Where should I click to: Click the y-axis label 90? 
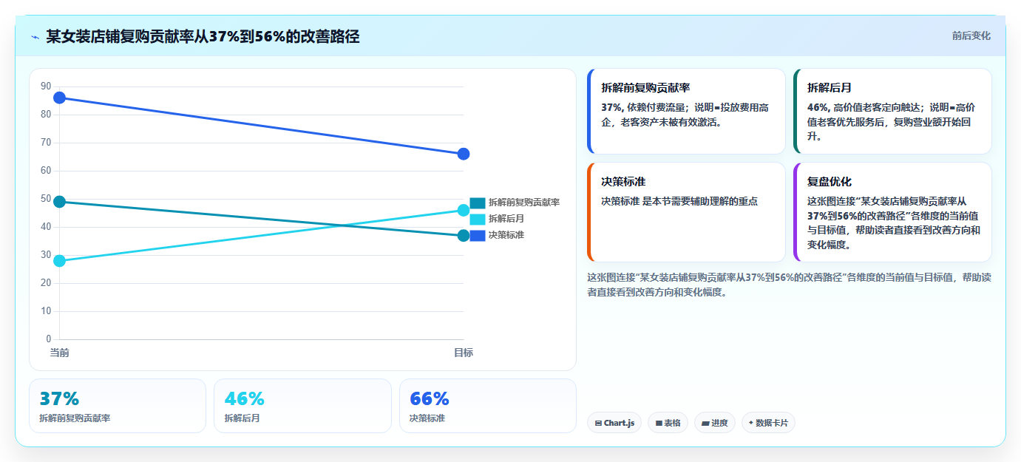pos(46,86)
